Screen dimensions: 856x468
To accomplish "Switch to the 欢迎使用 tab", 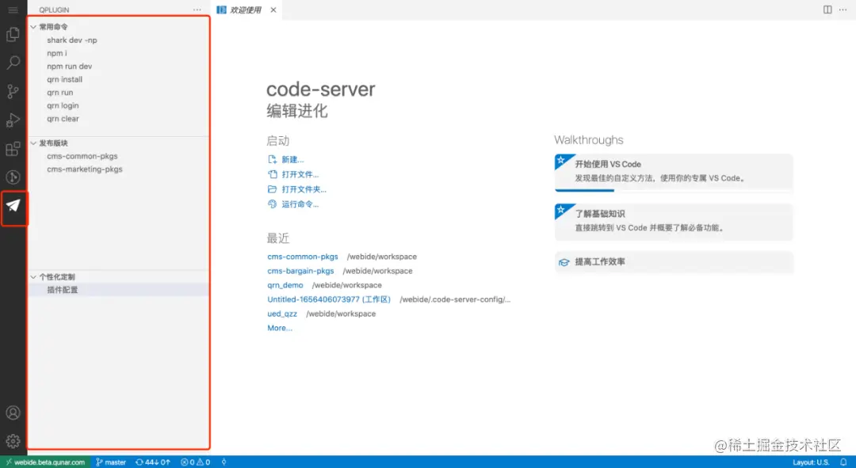I will [246, 10].
